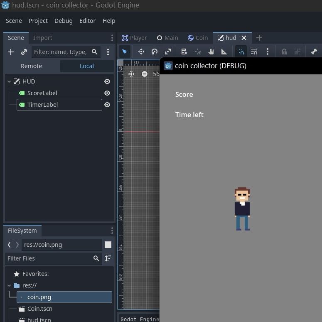This screenshot has width=322, height=322.
Task: Switch to the Remote scene tree
Action: point(32,66)
